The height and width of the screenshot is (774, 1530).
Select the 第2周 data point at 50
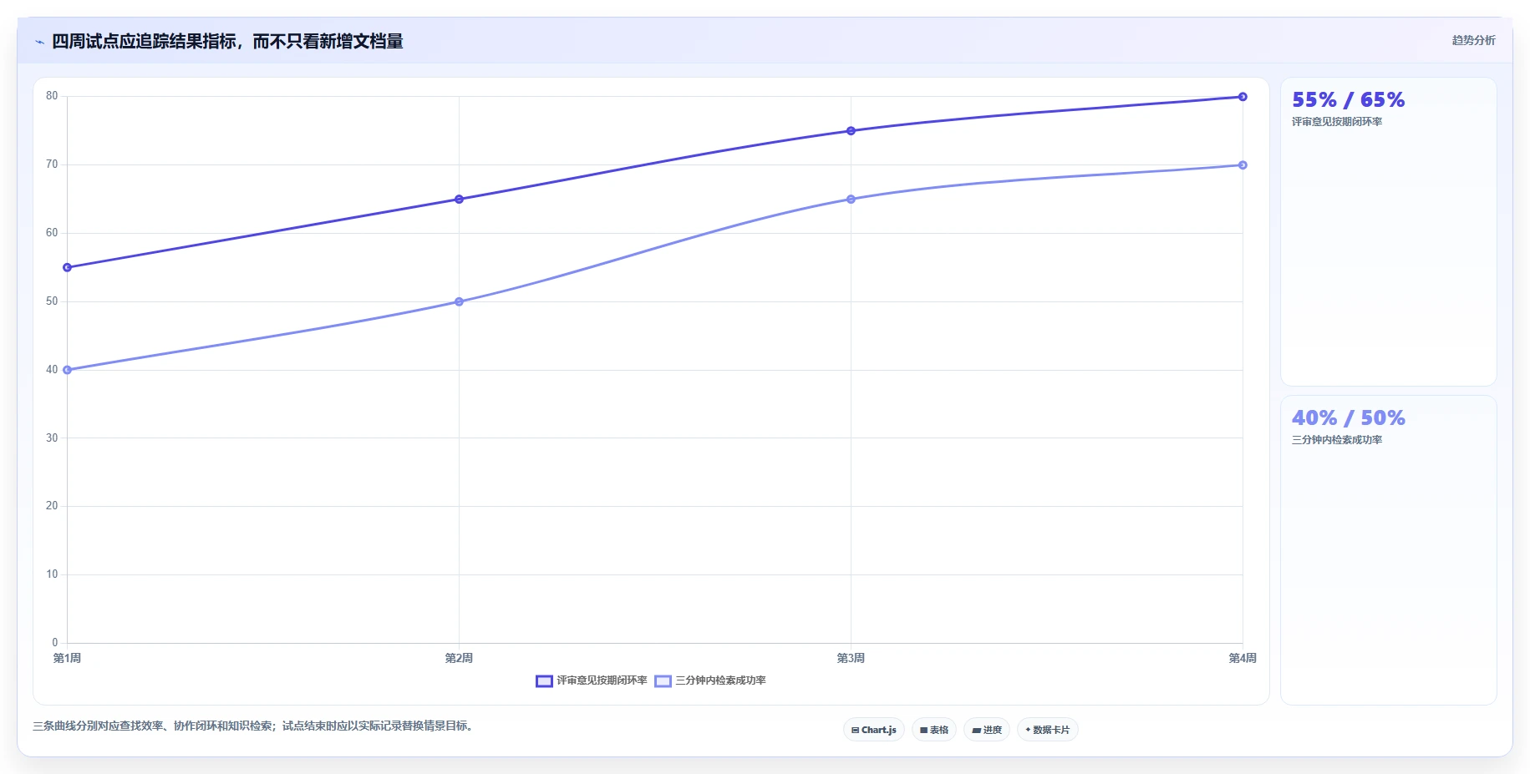[459, 301]
